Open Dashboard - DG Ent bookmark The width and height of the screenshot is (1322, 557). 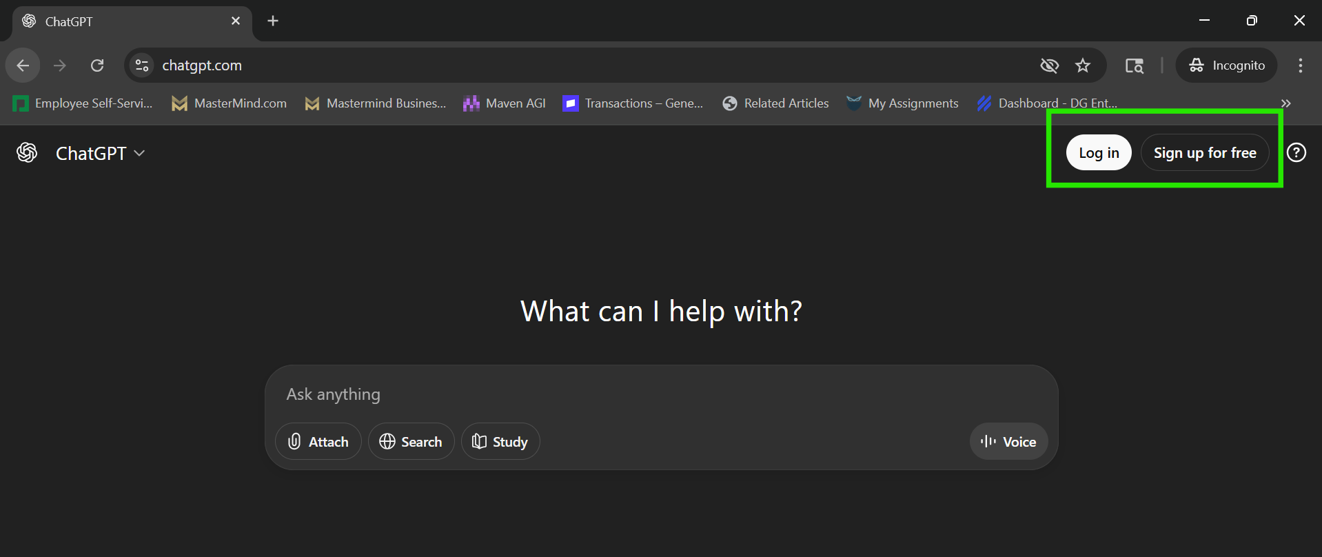[x=1048, y=103]
